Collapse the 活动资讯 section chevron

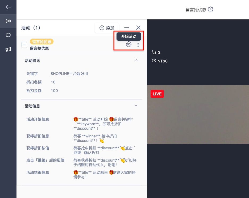pyautogui.click(x=136, y=60)
